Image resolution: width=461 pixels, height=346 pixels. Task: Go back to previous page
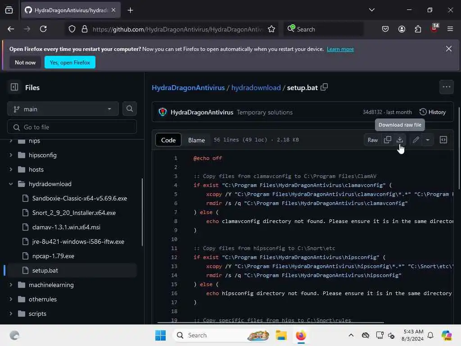tap(11, 29)
